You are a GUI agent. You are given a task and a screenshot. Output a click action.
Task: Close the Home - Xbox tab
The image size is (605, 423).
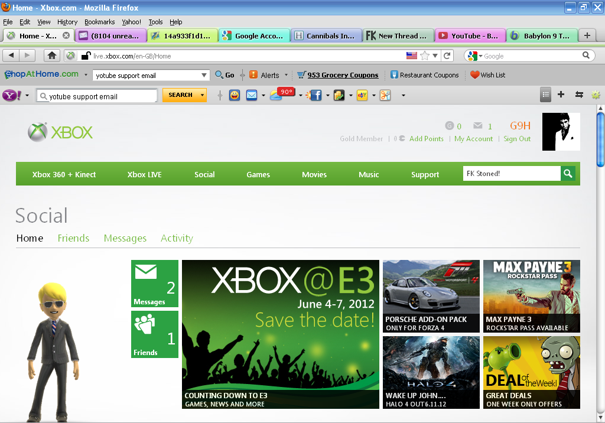coord(66,35)
